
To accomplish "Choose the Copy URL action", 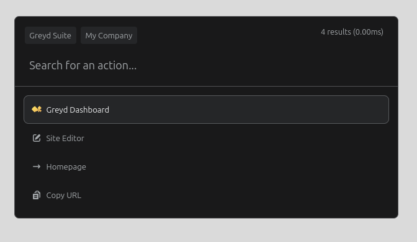I will (206, 195).
